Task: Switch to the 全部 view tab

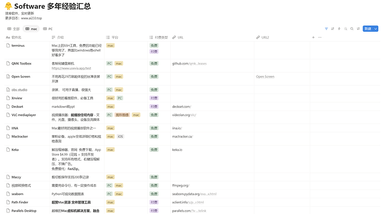Action: (x=13, y=29)
